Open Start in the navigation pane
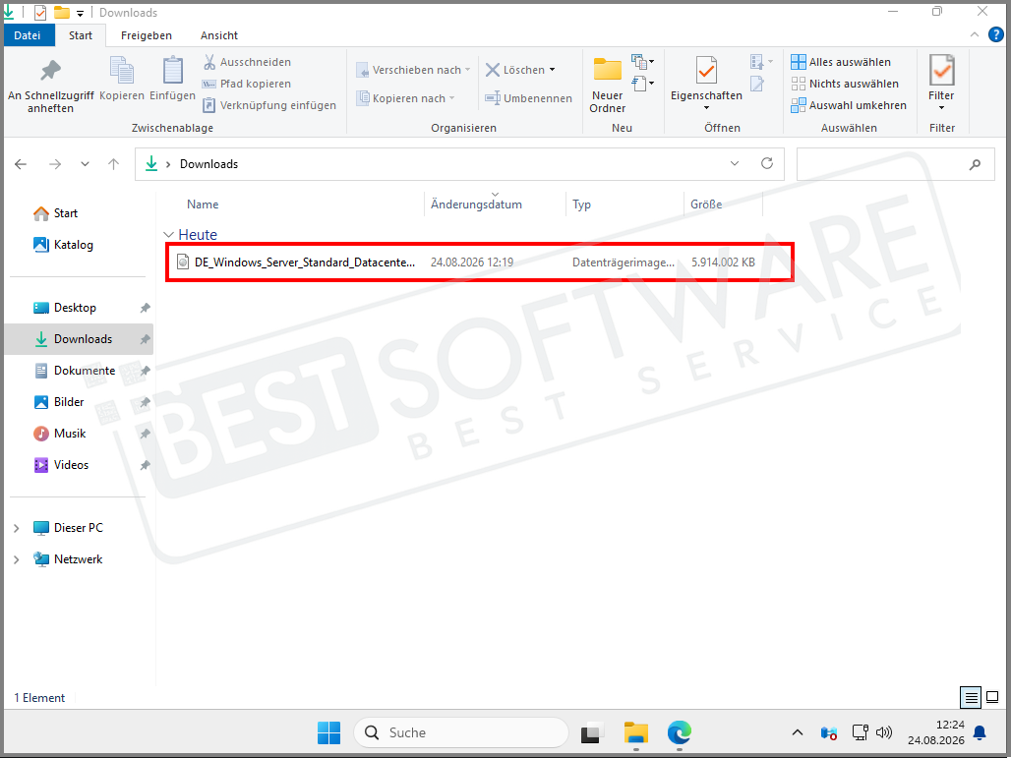The height and width of the screenshot is (758, 1011). (55, 213)
